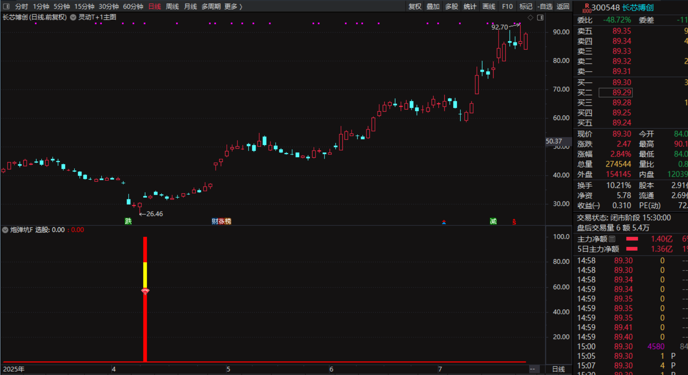This screenshot has height=375, width=688.
Task: Click the 复权 adjustment button
Action: [414, 6]
